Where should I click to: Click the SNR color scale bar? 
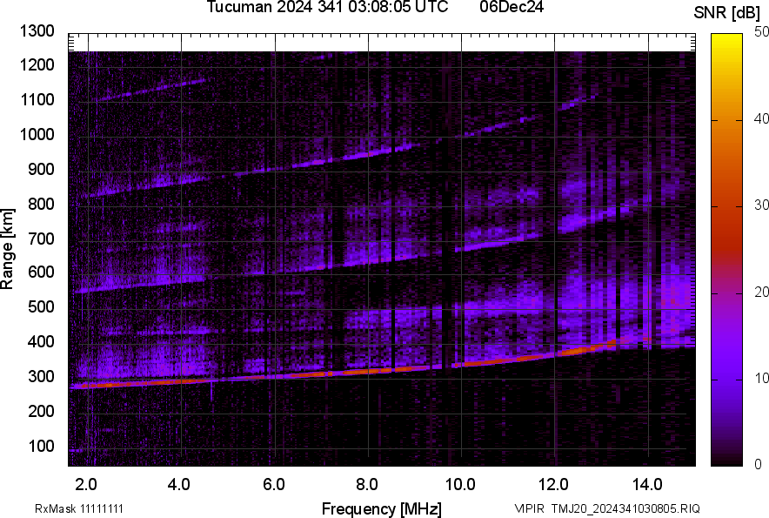pos(726,250)
